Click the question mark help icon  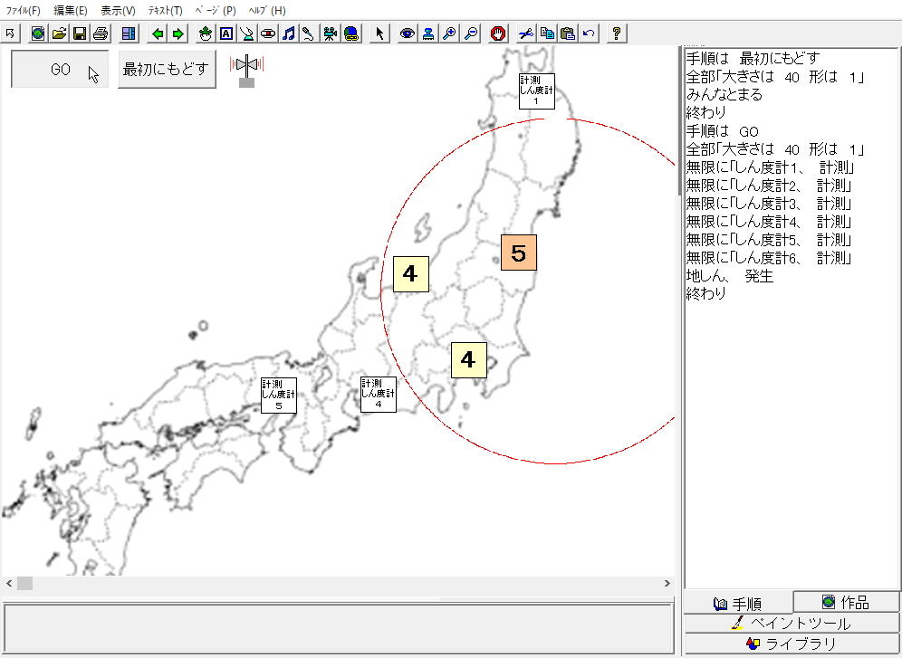pyautogui.click(x=617, y=33)
